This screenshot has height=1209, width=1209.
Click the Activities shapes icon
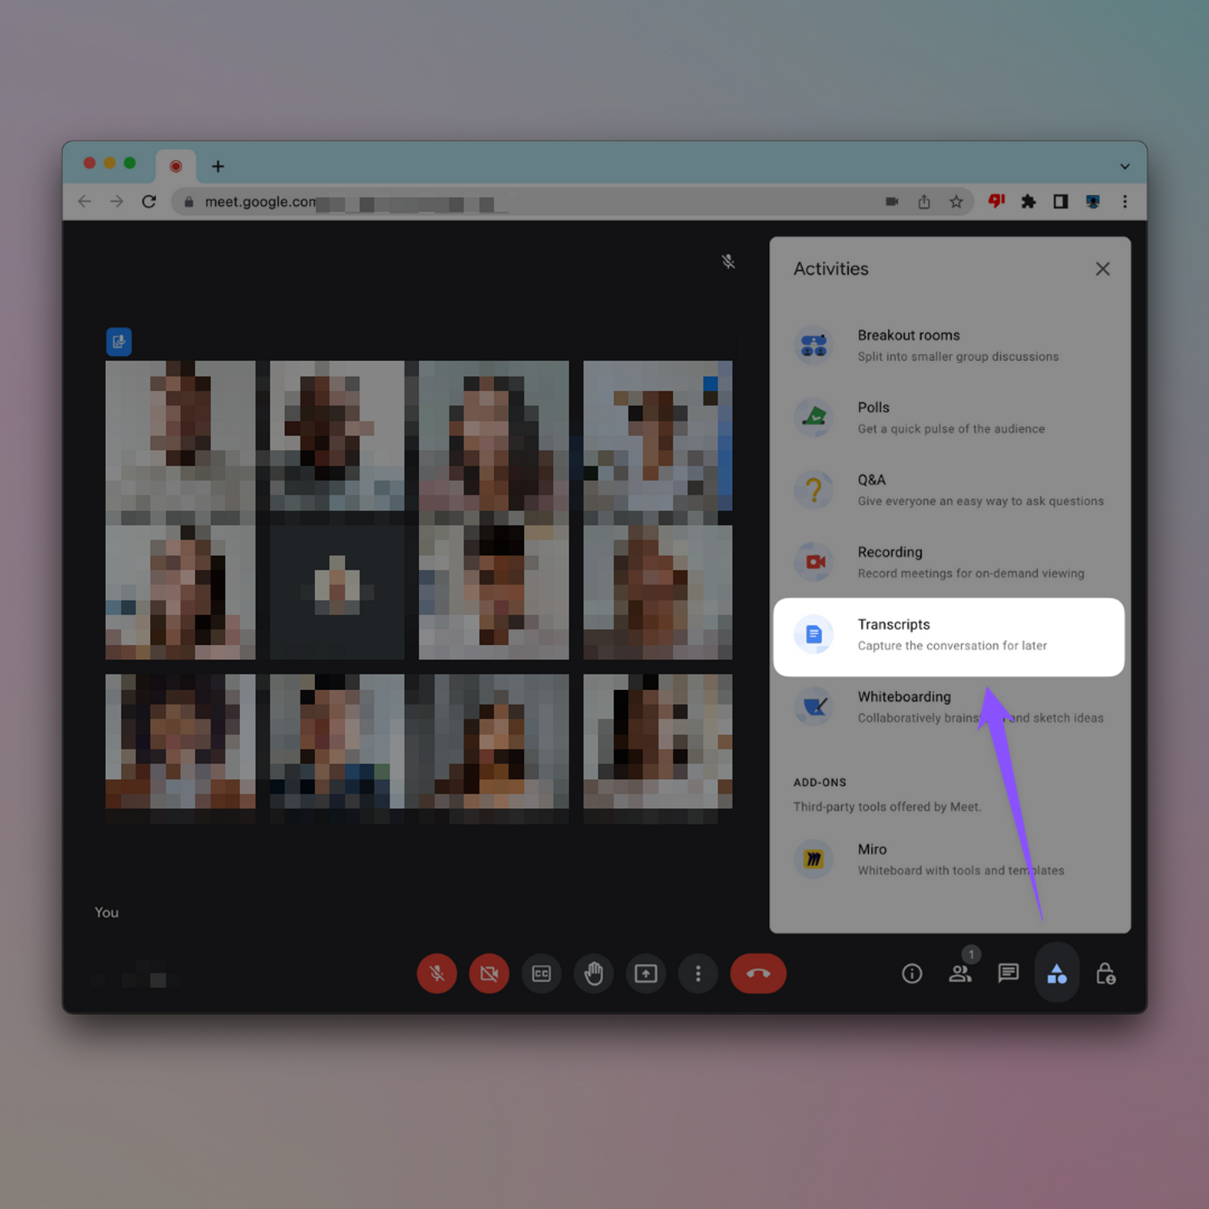coord(1056,973)
